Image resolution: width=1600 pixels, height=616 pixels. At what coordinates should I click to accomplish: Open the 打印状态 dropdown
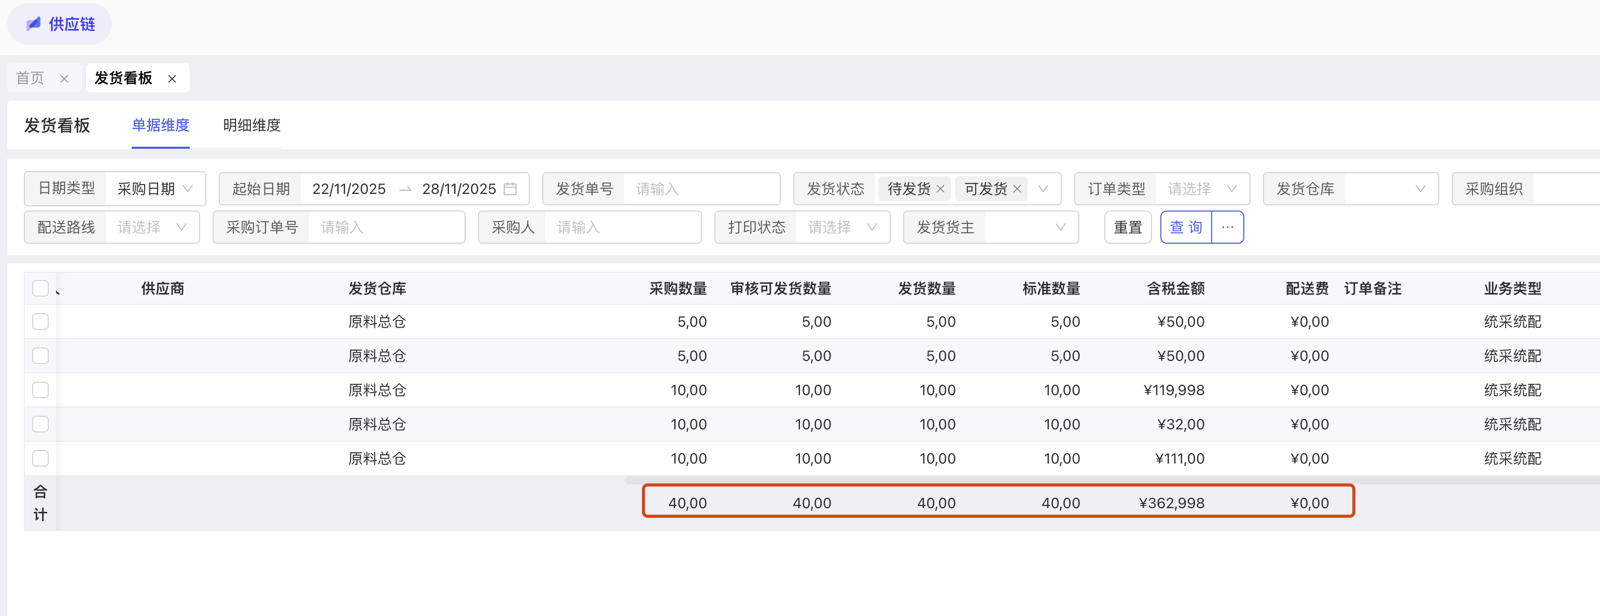[x=841, y=227]
